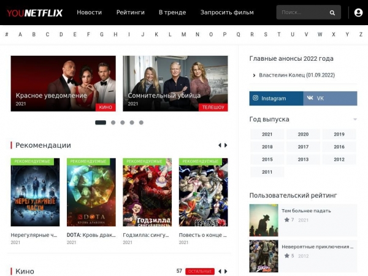The width and height of the screenshot is (368, 276).
Task: Select the fifth slider dot
Action: point(141,123)
